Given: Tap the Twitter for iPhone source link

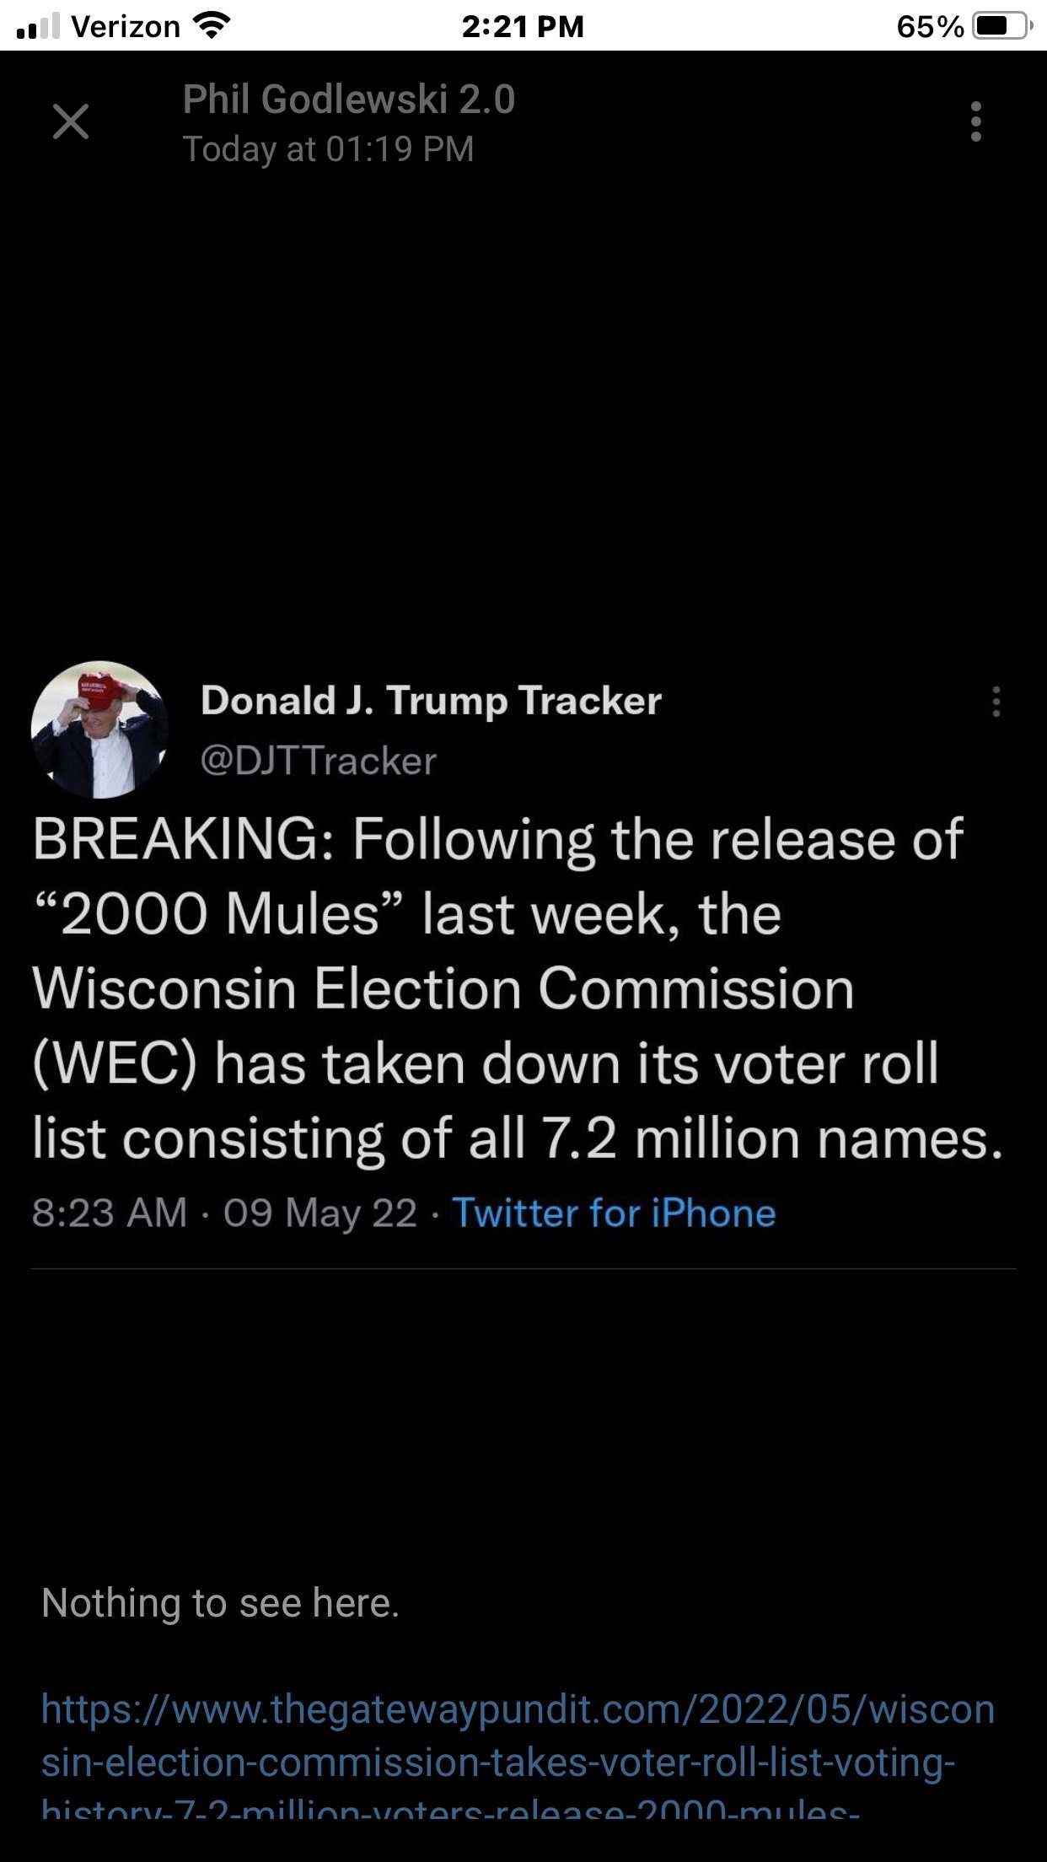Looking at the screenshot, I should coord(614,1214).
